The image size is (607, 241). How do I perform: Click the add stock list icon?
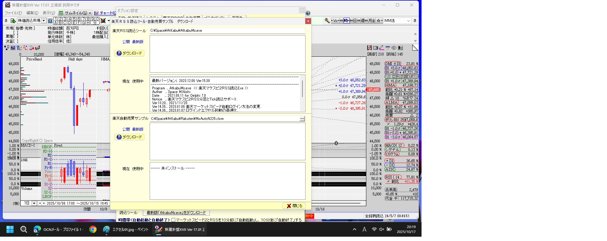13,21
